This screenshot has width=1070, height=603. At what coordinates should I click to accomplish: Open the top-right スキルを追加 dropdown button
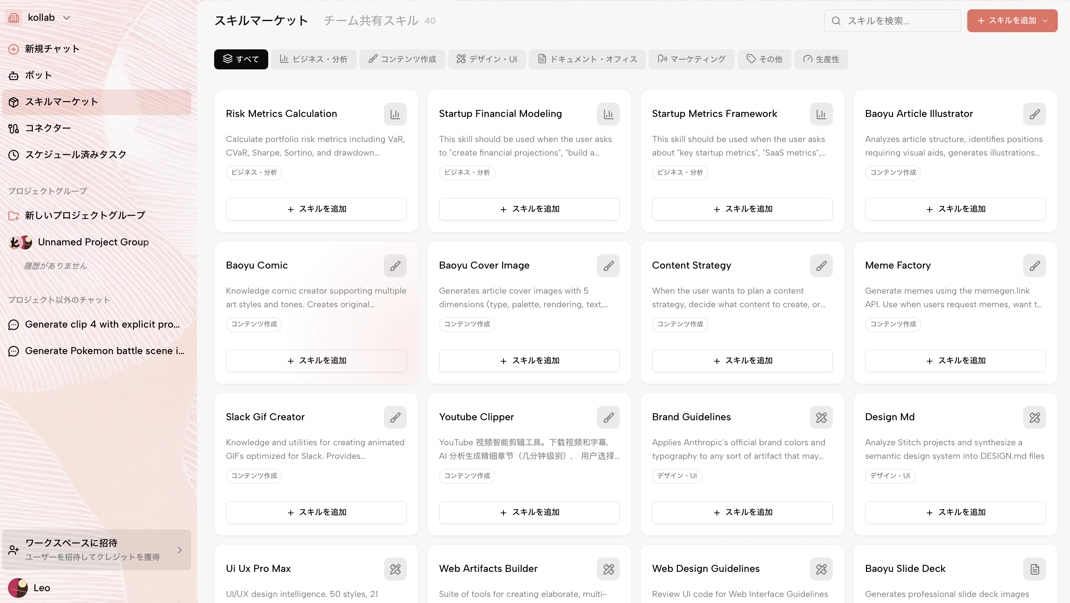click(x=1012, y=21)
